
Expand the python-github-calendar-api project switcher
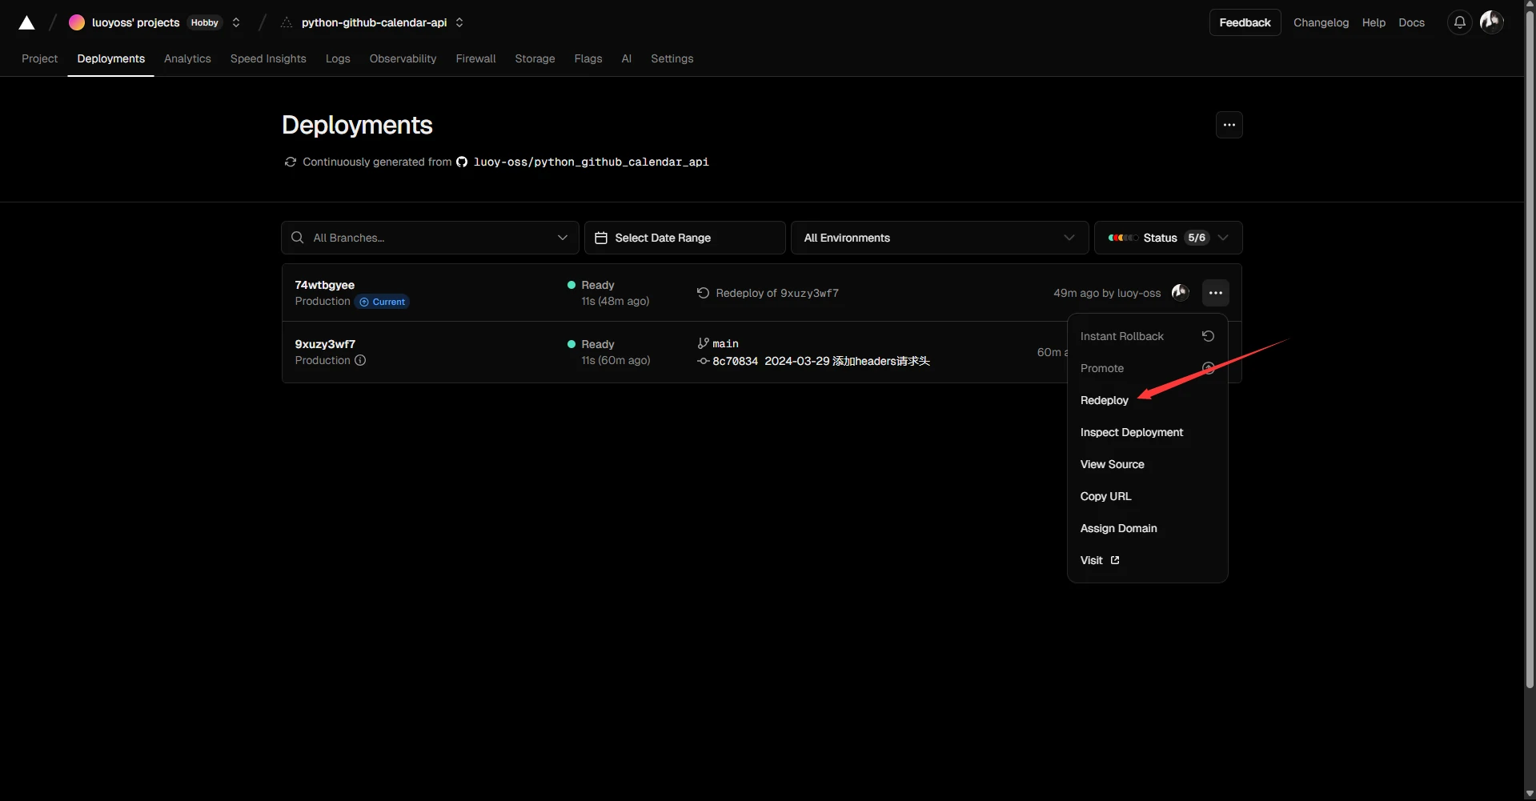tap(459, 22)
